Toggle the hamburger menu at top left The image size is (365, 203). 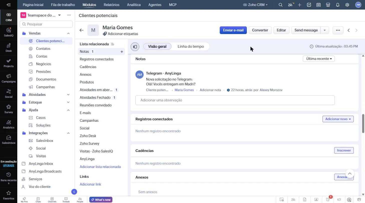click(9, 5)
